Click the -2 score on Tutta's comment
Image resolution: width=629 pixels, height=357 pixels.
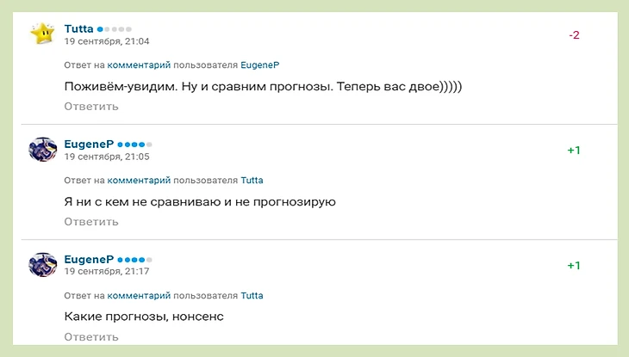pyautogui.click(x=574, y=35)
